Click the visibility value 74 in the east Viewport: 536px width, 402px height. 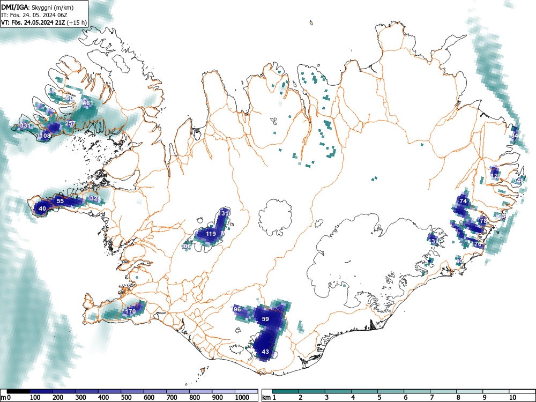click(x=463, y=201)
